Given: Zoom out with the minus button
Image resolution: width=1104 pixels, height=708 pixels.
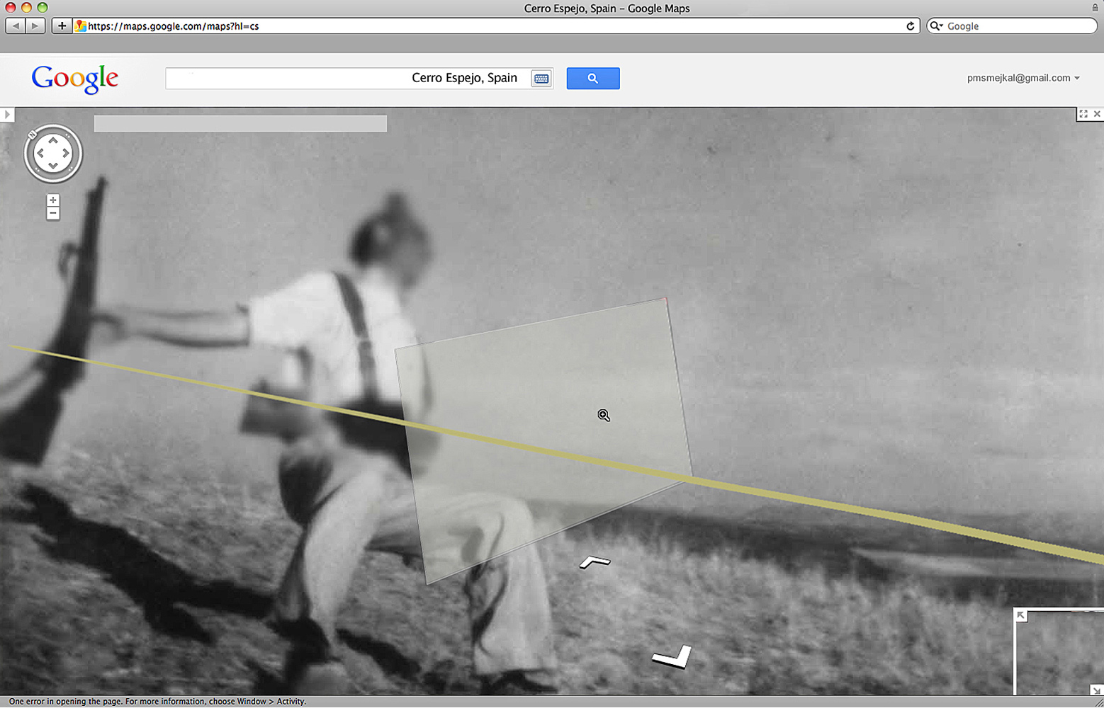Looking at the screenshot, I should point(53,213).
